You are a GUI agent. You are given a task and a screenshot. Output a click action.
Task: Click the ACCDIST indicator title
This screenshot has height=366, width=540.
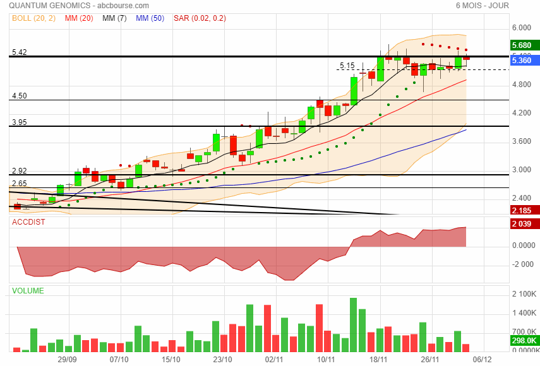(x=28, y=222)
